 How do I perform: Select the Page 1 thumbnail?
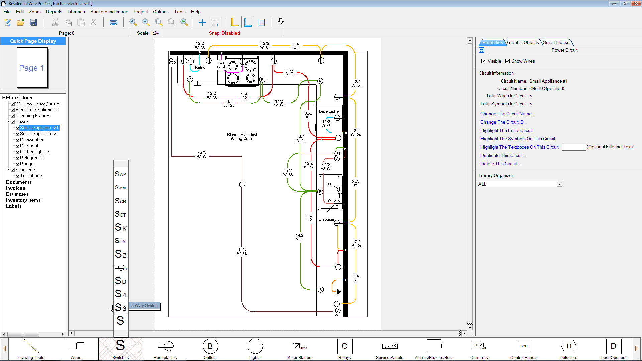coord(32,68)
